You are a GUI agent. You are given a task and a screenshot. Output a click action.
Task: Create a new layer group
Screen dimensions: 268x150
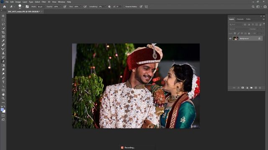click(251, 88)
